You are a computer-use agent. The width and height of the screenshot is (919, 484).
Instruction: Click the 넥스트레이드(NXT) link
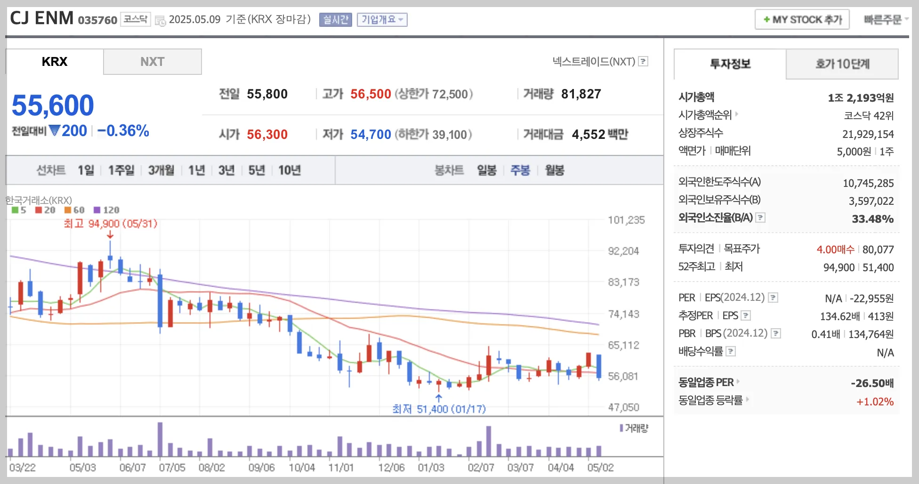coord(594,61)
